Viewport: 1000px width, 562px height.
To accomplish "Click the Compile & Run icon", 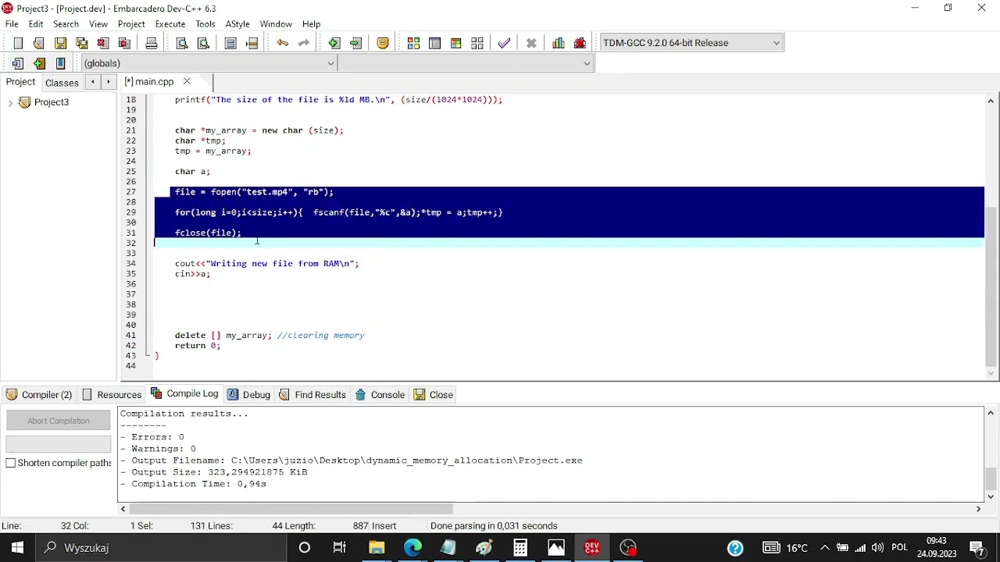I will 455,43.
